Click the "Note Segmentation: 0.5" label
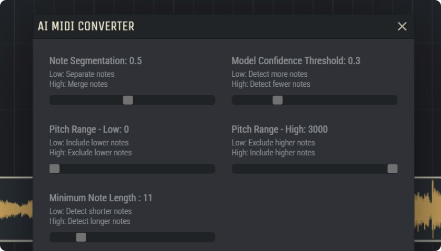Screen dimensions: 441x251 95,61
